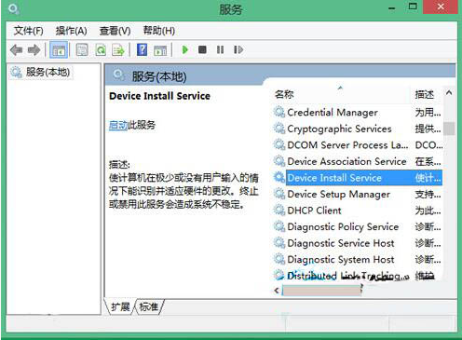
Task: Click the Export List toolbar icon
Action: 118,49
